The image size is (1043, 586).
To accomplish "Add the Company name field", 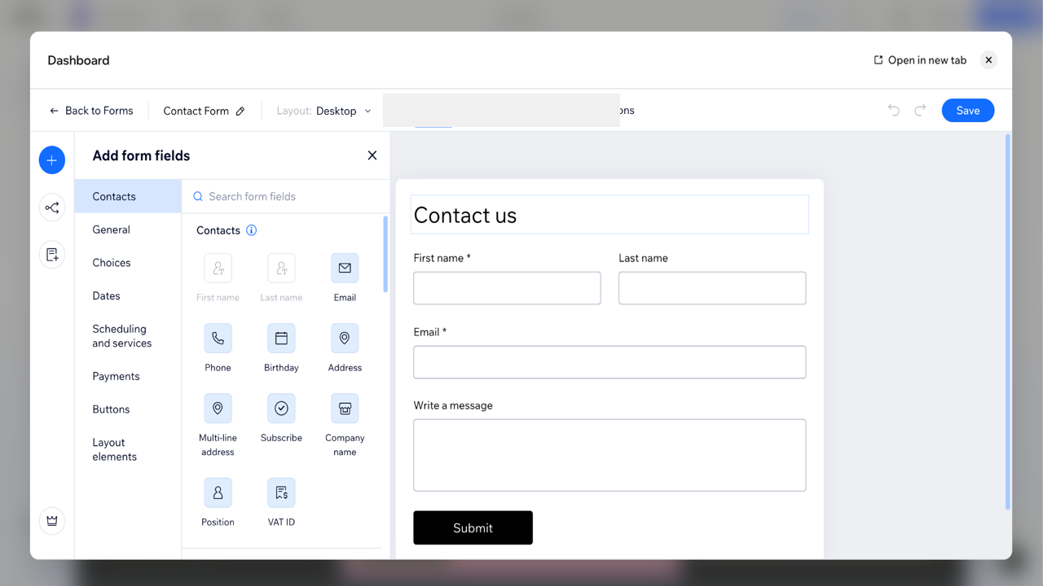I will [345, 408].
